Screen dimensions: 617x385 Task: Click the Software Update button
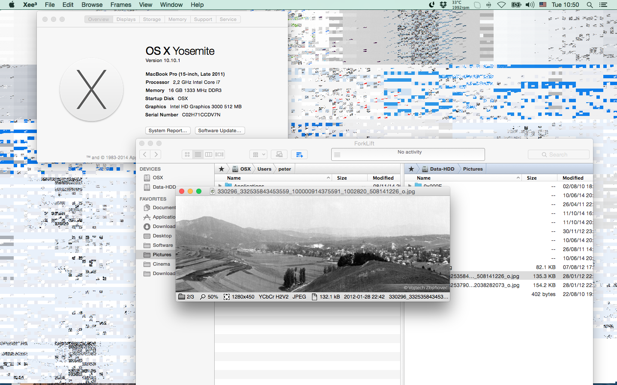click(220, 130)
